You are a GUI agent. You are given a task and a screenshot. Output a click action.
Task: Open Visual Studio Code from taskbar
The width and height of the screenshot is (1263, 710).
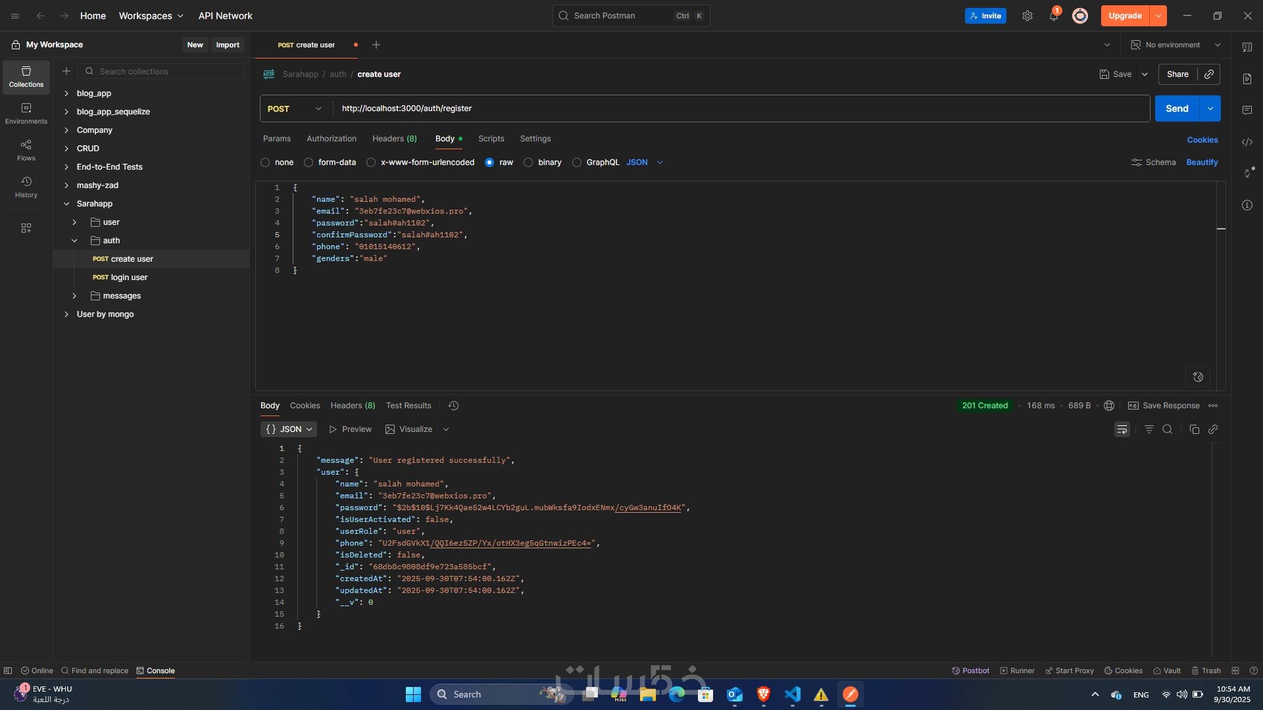click(x=793, y=694)
